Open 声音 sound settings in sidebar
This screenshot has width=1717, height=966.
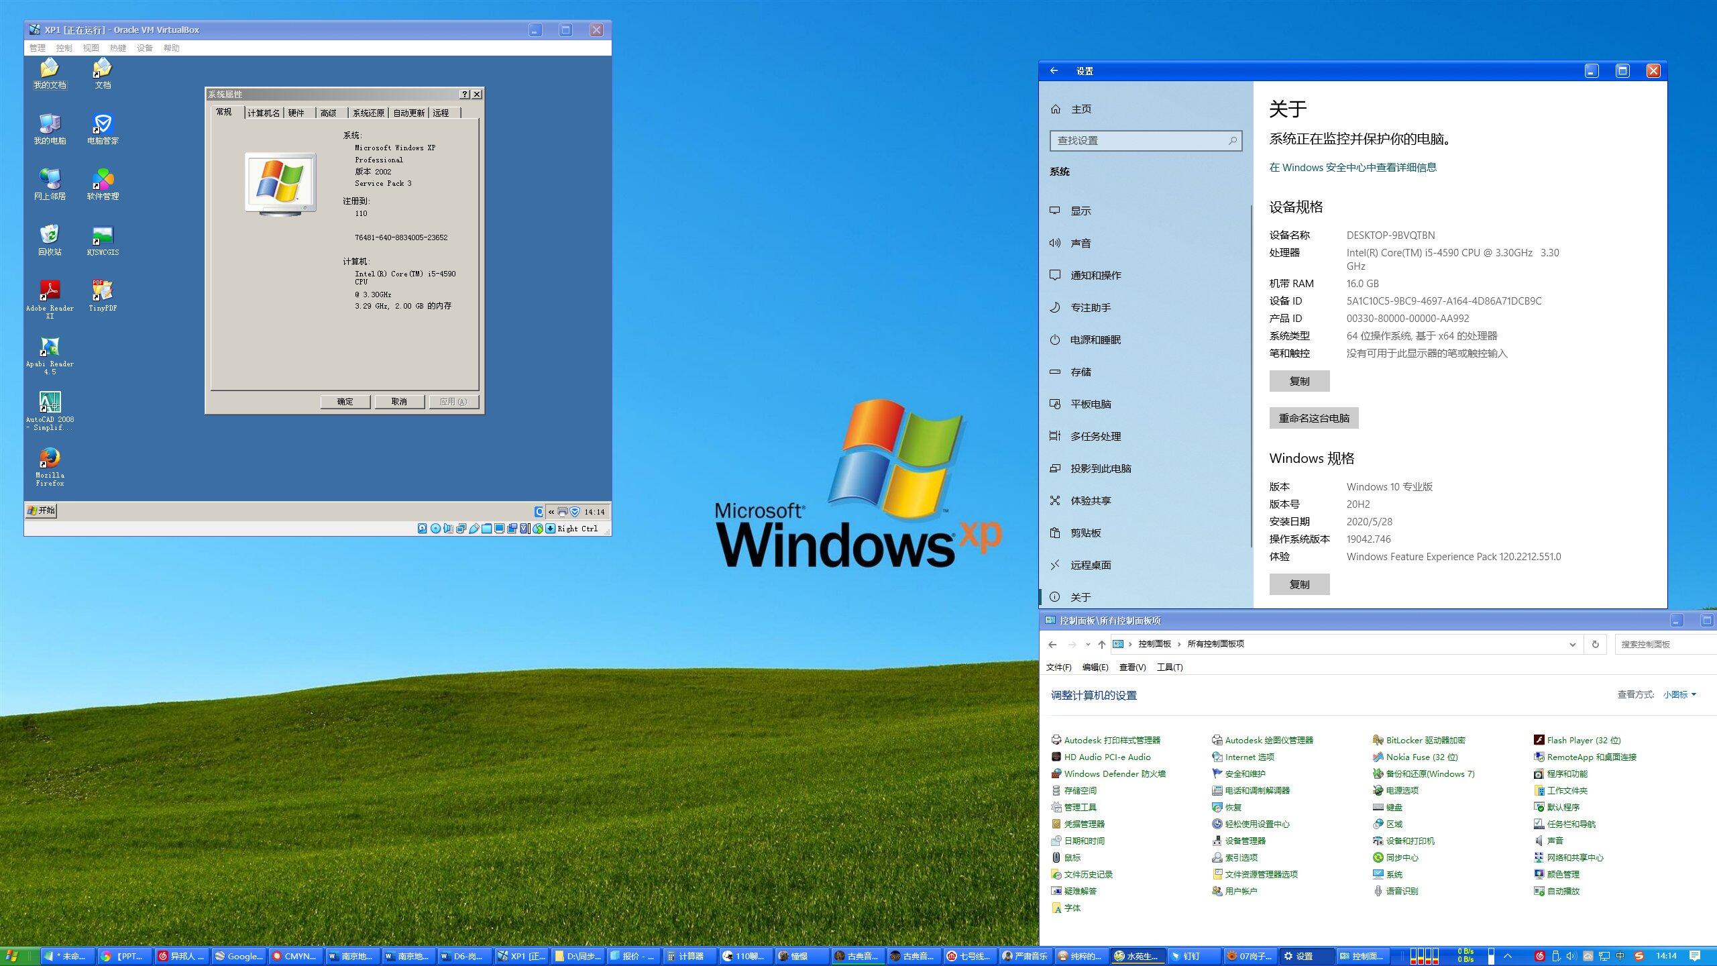[x=1145, y=243]
